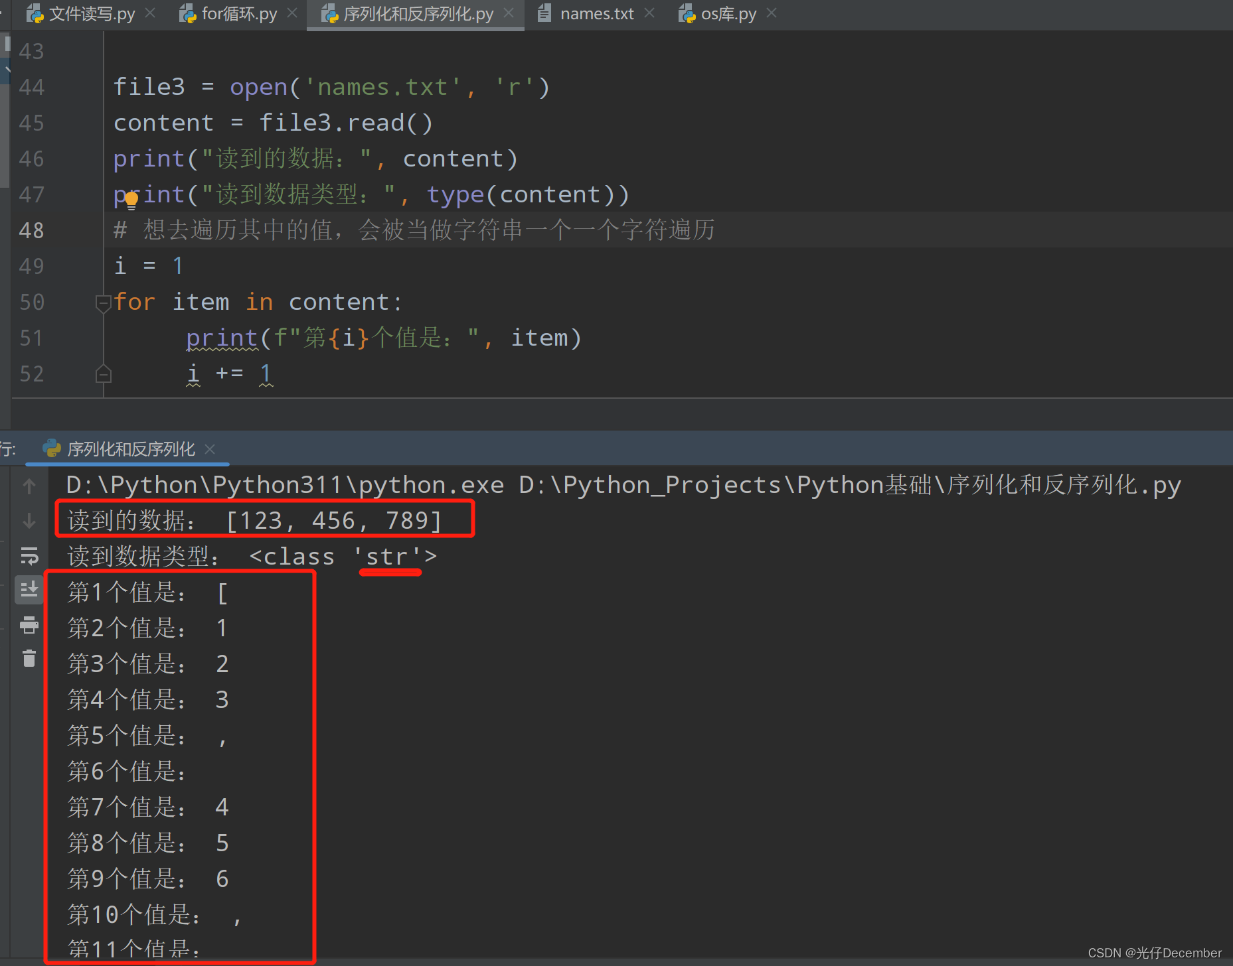Click the fold end marker at line 52

[x=103, y=374]
